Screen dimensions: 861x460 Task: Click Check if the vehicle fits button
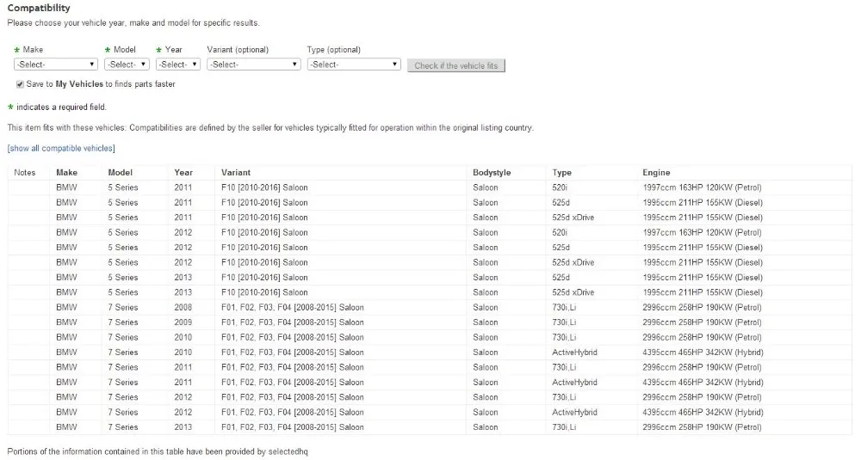coord(455,66)
